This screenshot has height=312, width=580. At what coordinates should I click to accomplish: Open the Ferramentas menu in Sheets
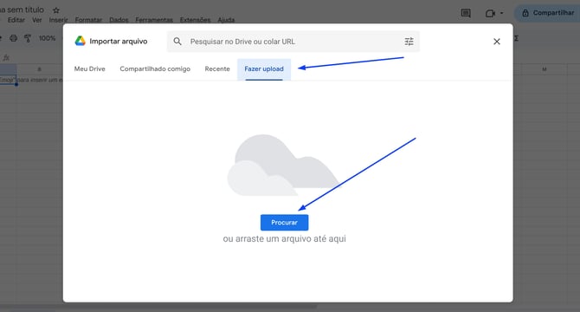(154, 20)
